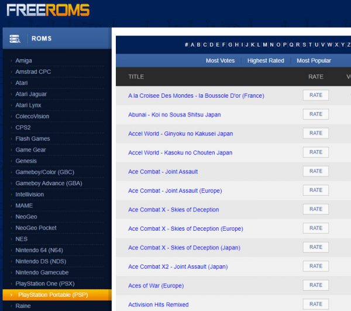Click the ROMS sidebar heading

point(42,39)
